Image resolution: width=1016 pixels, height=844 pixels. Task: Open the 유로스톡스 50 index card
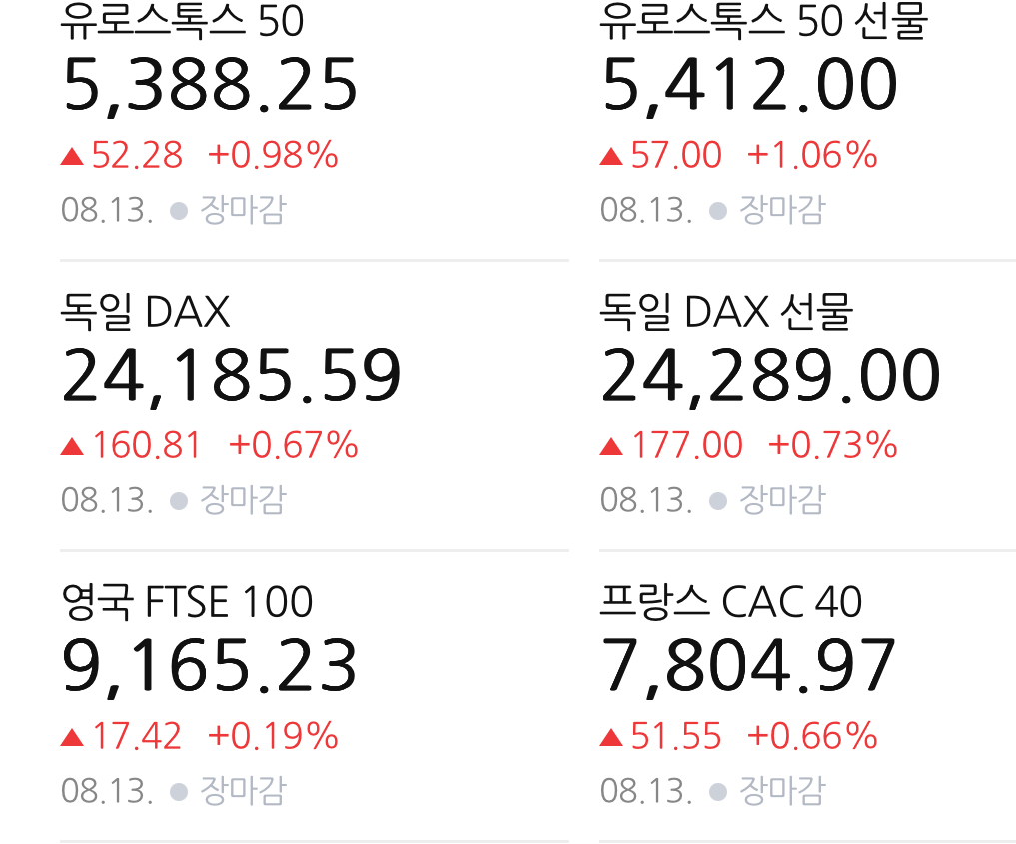[x=315, y=123]
